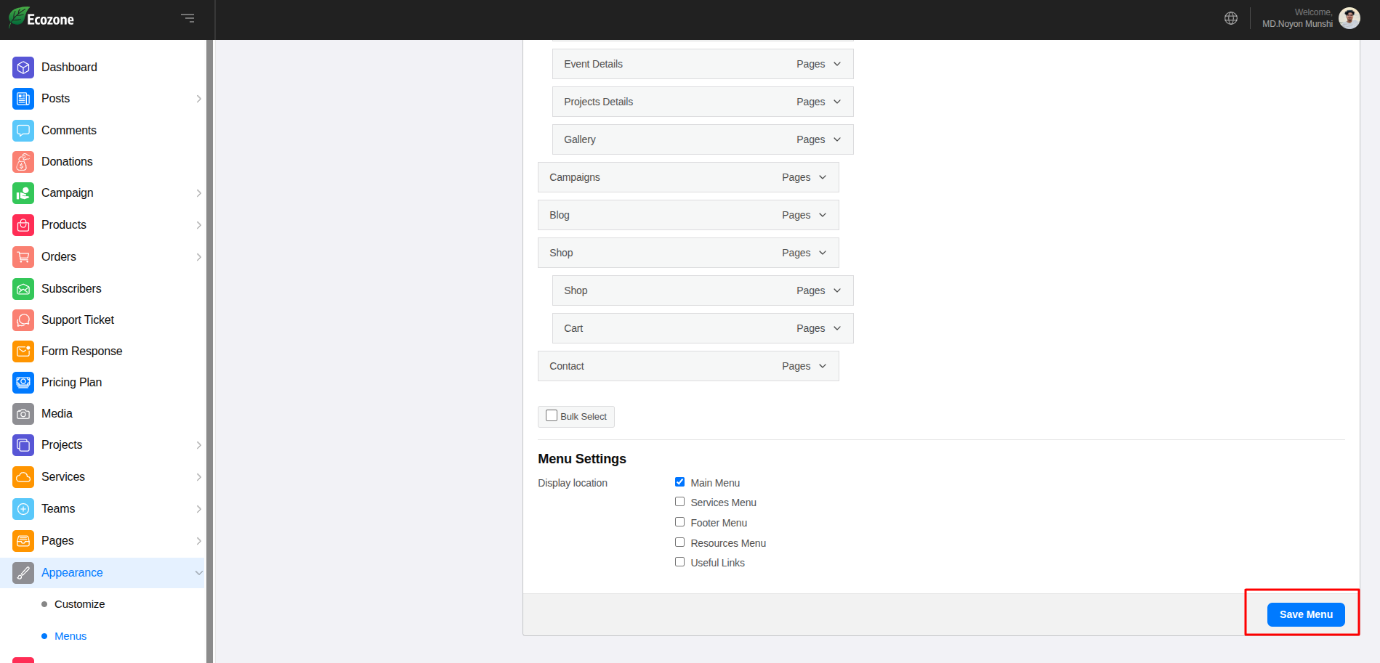Uncheck the Main Menu display location
The height and width of the screenshot is (663, 1380).
coord(679,481)
